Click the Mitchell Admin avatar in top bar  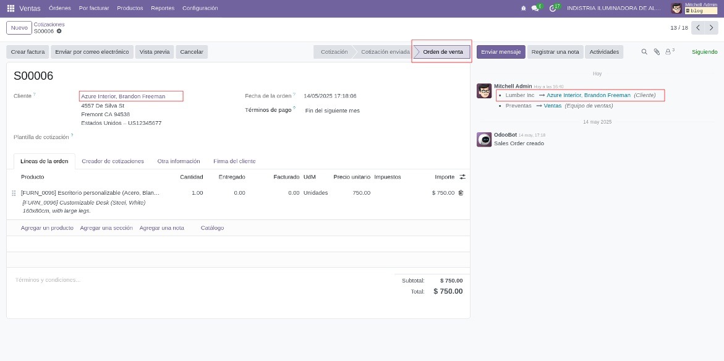[x=676, y=8]
